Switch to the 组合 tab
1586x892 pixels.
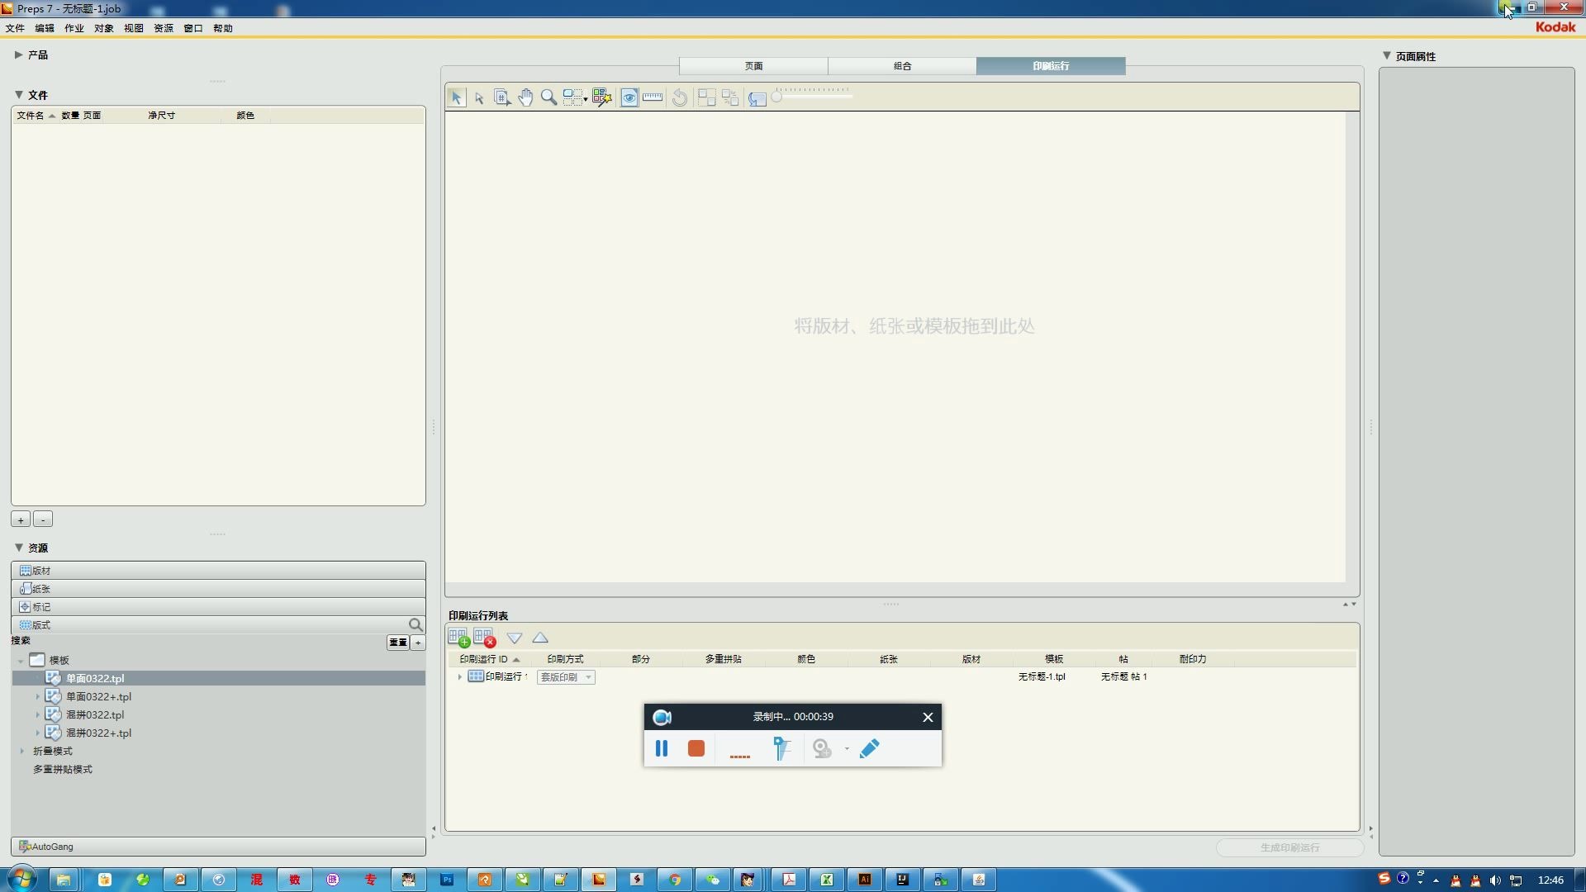click(902, 66)
